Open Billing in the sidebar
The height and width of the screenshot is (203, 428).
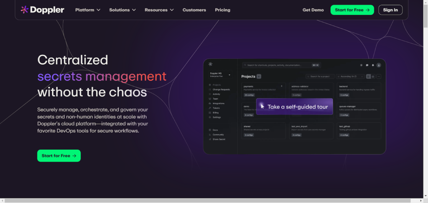click(x=214, y=113)
